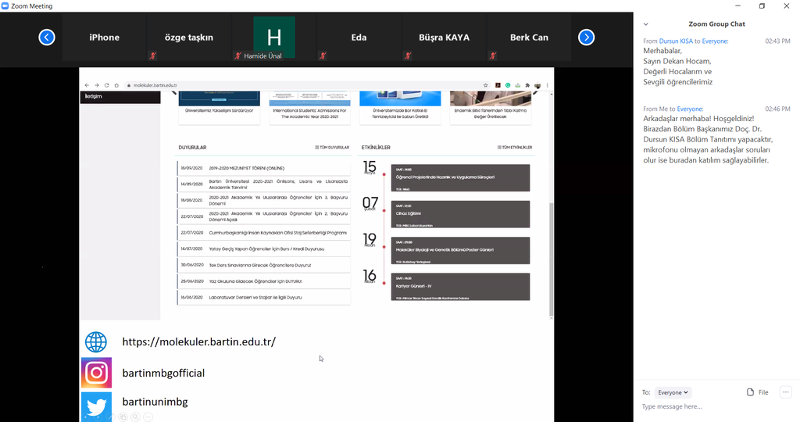This screenshot has height=422, width=800.
Task: Click the globe website icon
Action: 96,342
